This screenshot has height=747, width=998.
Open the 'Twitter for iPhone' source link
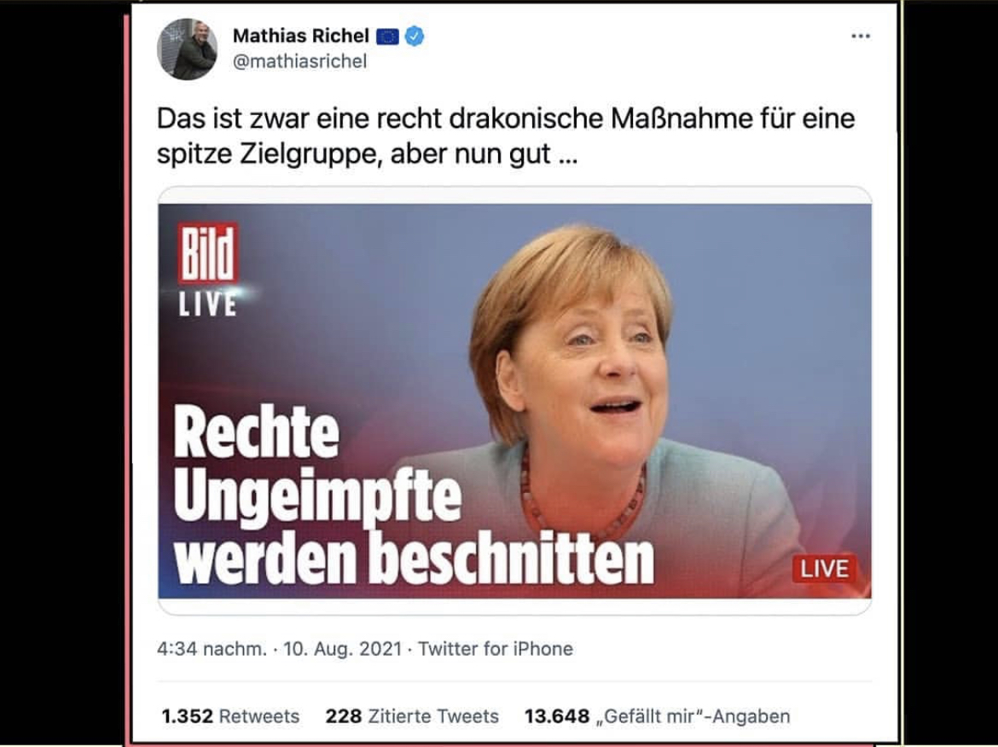tap(496, 649)
